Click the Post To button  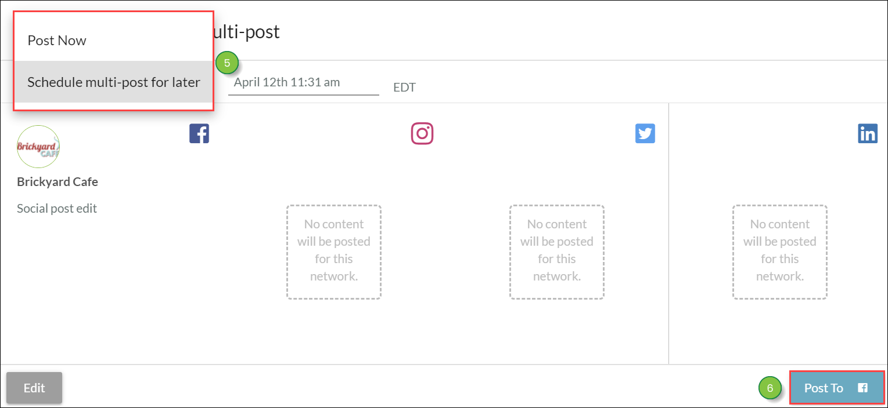coord(837,388)
